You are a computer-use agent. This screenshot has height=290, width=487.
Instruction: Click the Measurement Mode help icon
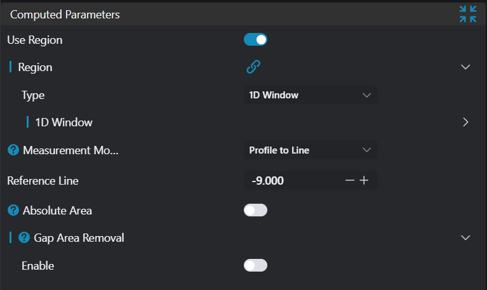click(x=13, y=150)
